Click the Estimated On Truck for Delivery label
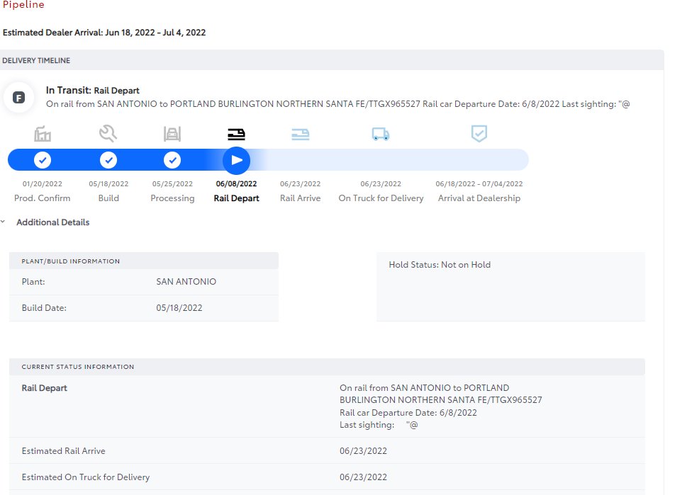Image resolution: width=687 pixels, height=495 pixels. 86,477
